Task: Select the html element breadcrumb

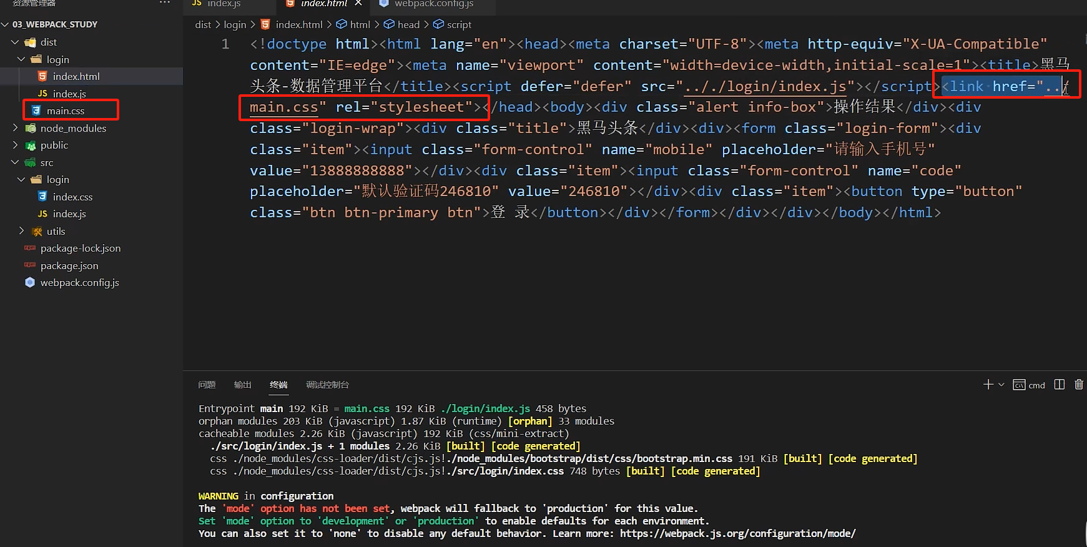Action: (360, 24)
